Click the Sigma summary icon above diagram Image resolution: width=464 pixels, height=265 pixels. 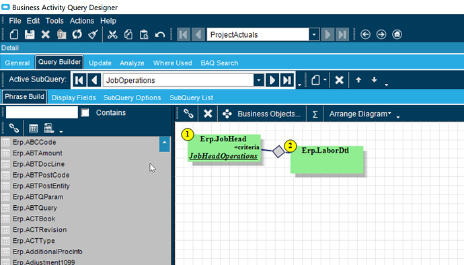[x=315, y=114]
